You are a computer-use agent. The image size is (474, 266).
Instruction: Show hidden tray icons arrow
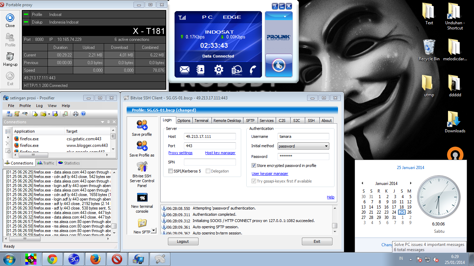411,259
